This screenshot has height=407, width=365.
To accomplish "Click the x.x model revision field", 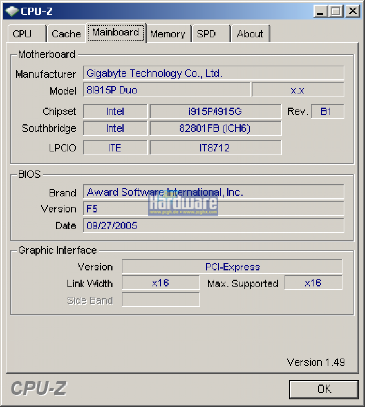I will (298, 90).
